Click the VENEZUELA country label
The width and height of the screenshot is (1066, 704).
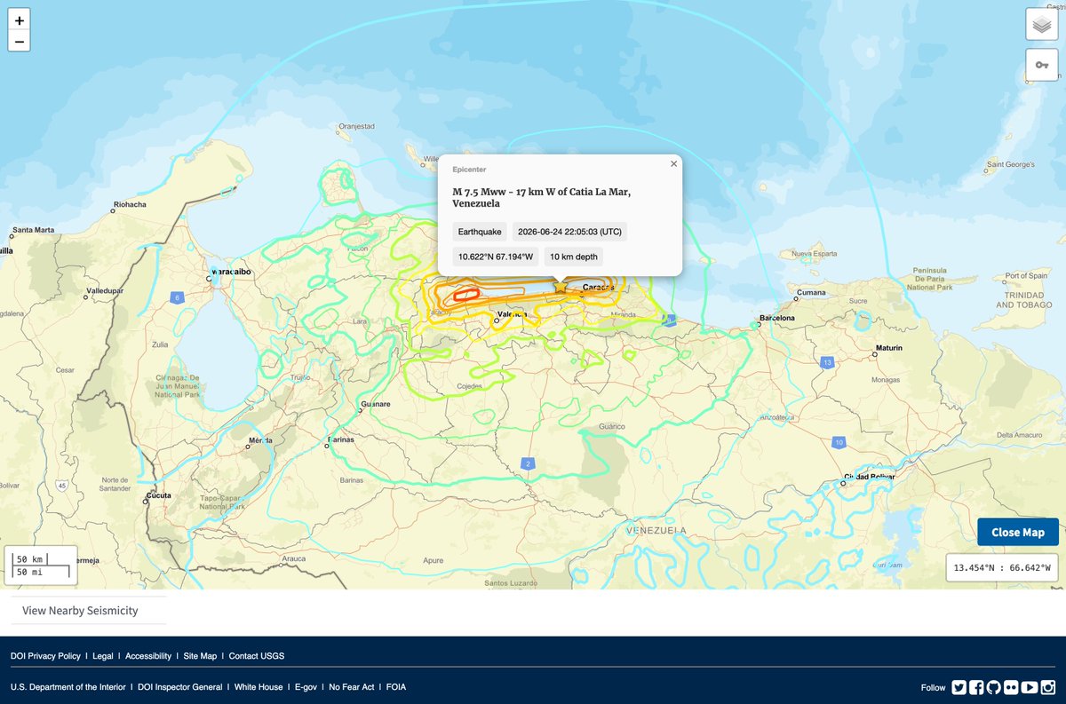click(x=656, y=530)
